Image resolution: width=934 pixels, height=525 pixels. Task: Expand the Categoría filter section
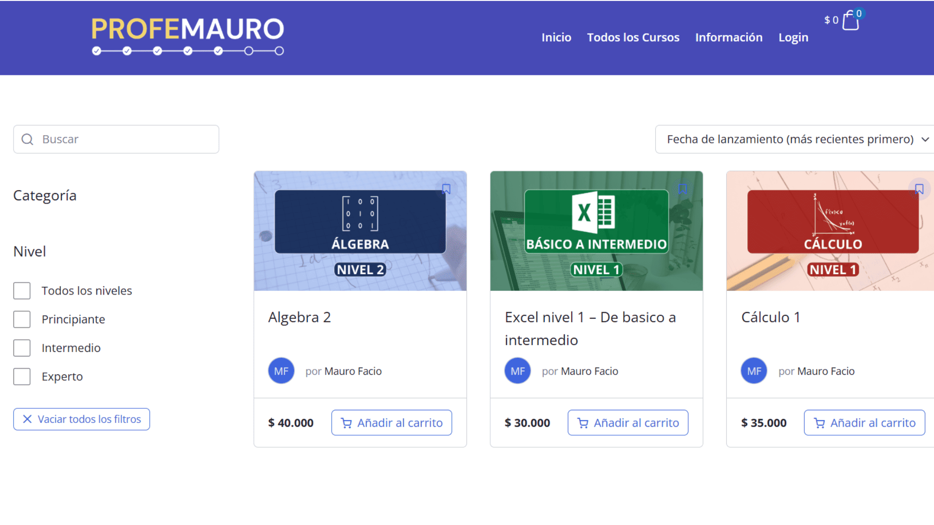[45, 195]
